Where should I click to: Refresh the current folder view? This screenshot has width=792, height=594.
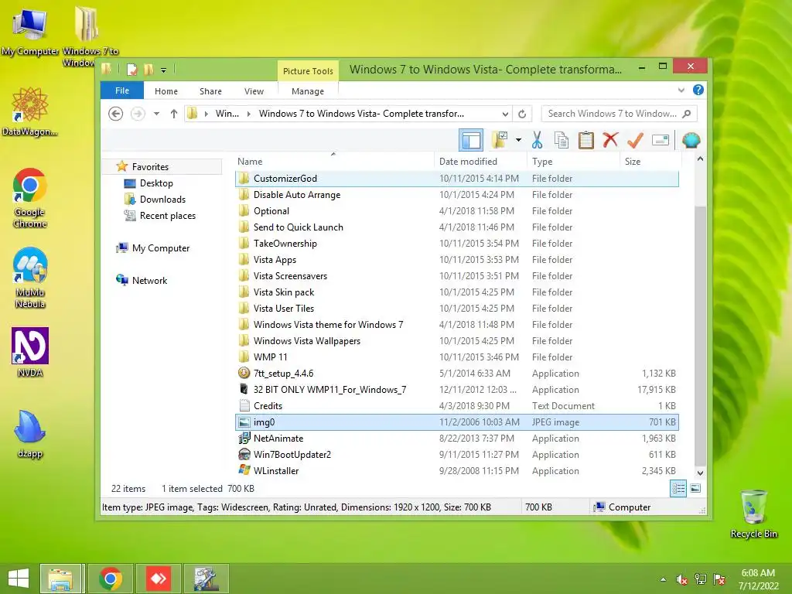(522, 114)
